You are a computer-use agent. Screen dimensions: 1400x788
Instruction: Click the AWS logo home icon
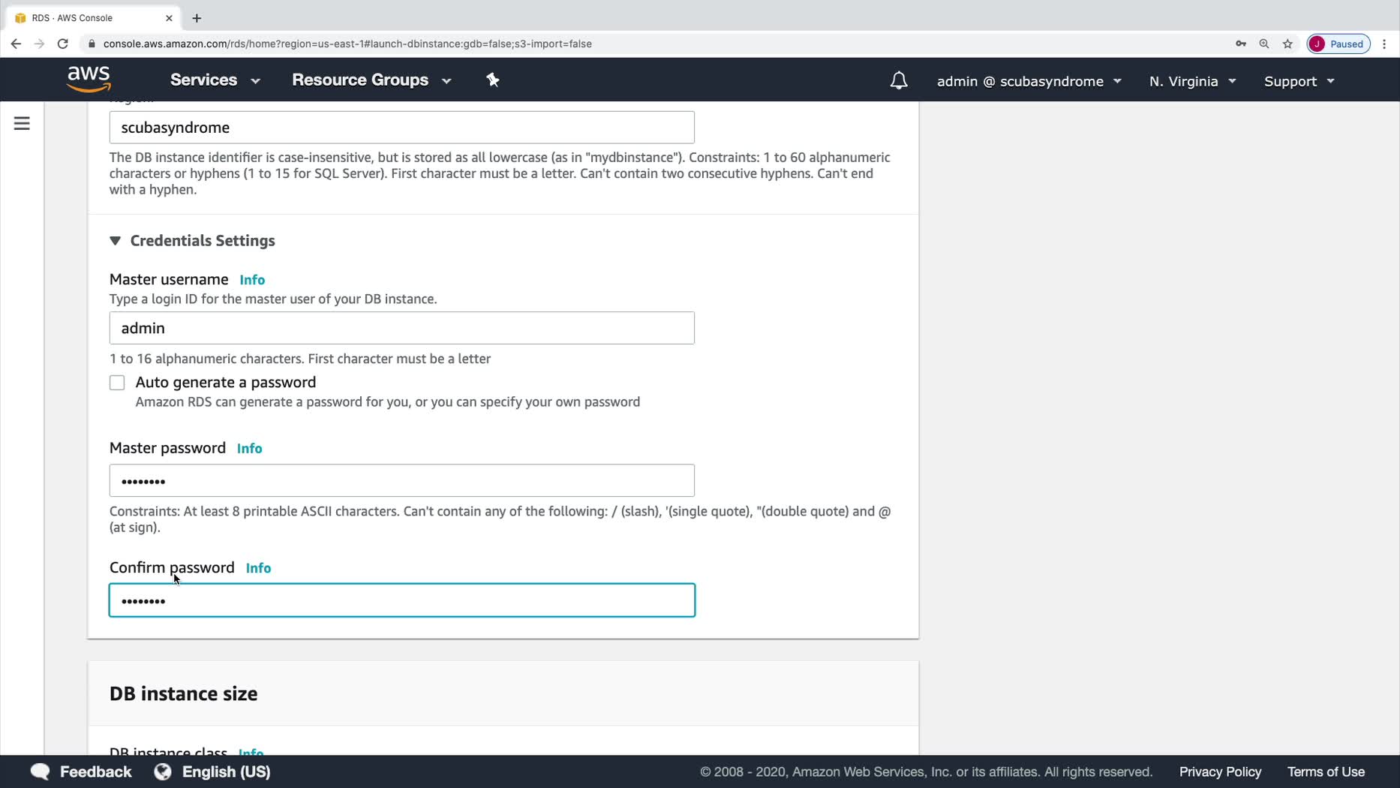(x=89, y=79)
